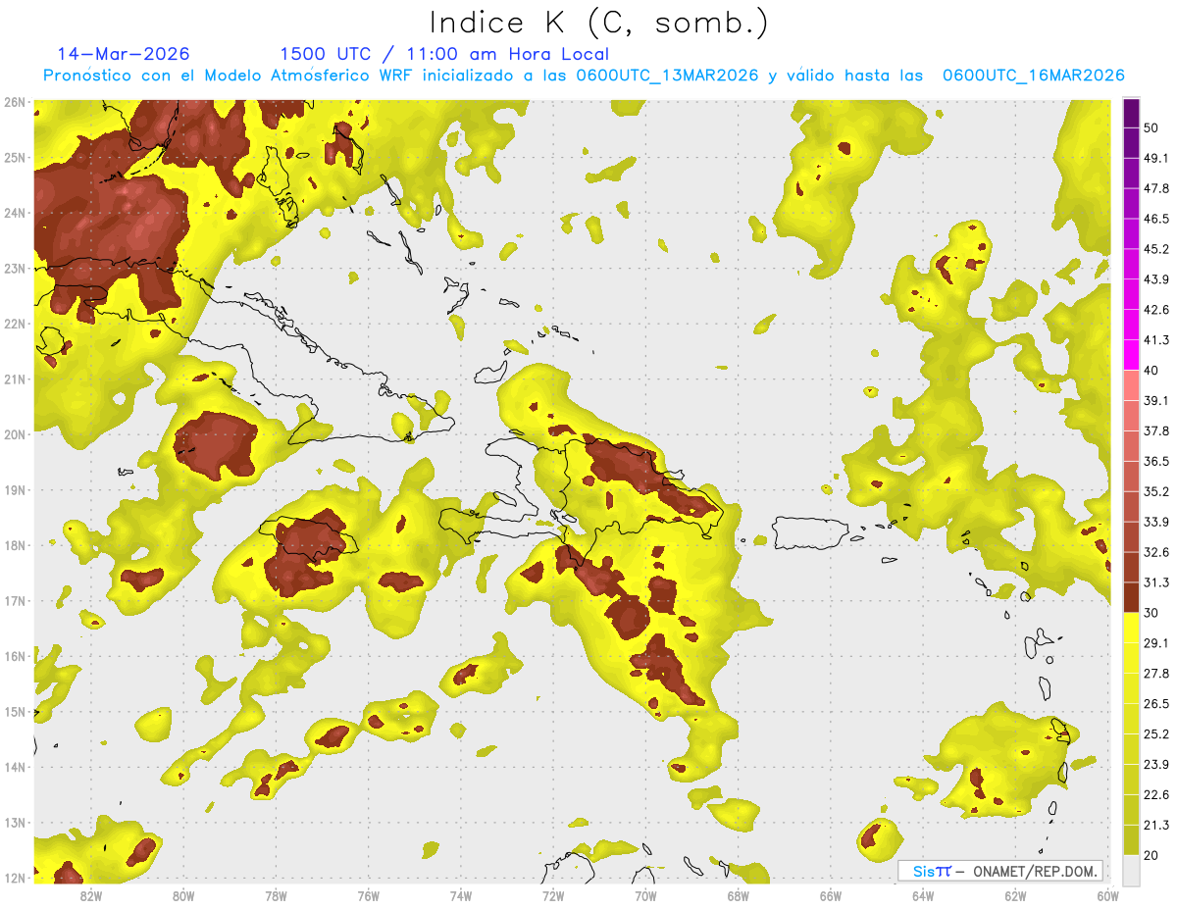The image size is (1177, 909).
Task: Click the 64W longitude label
Action: [923, 896]
